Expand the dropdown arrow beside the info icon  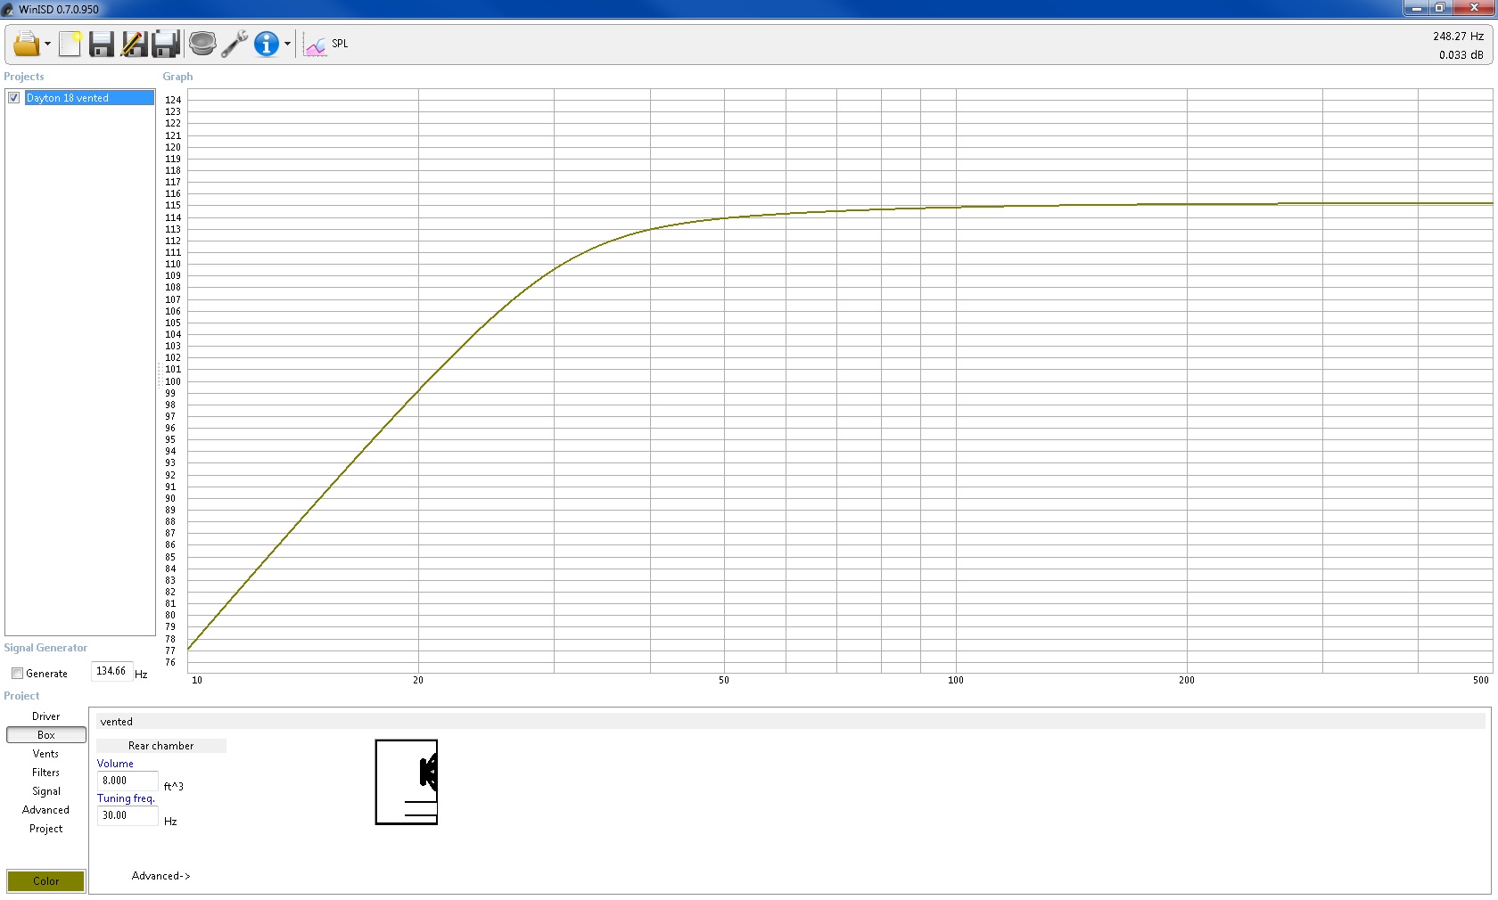pos(287,44)
